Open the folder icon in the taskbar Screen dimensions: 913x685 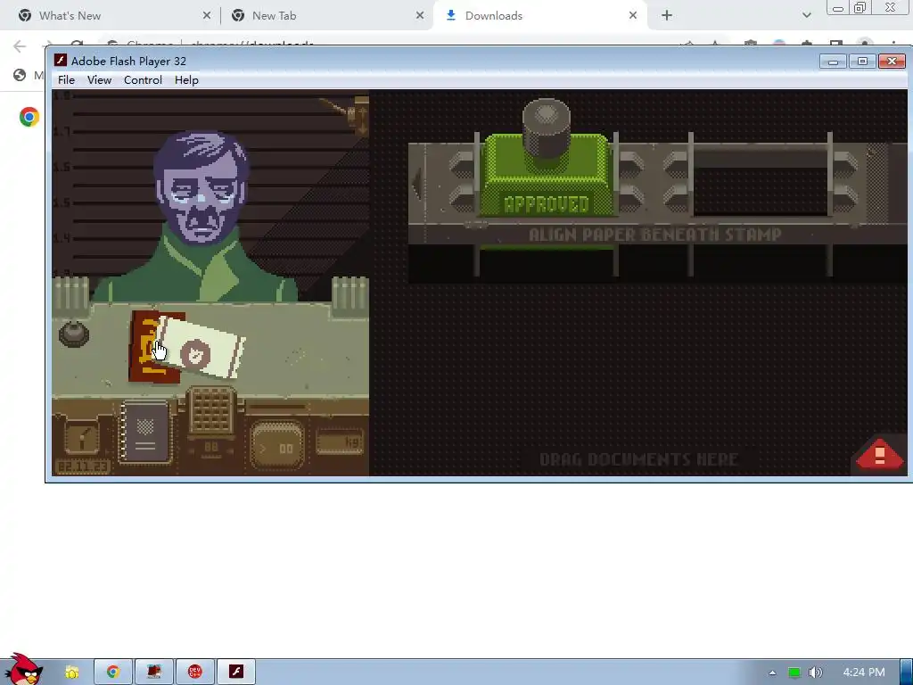(71, 673)
